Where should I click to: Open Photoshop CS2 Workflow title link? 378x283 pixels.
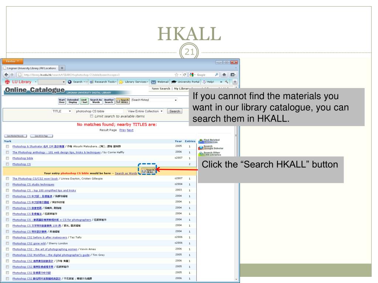[x=51, y=255]
